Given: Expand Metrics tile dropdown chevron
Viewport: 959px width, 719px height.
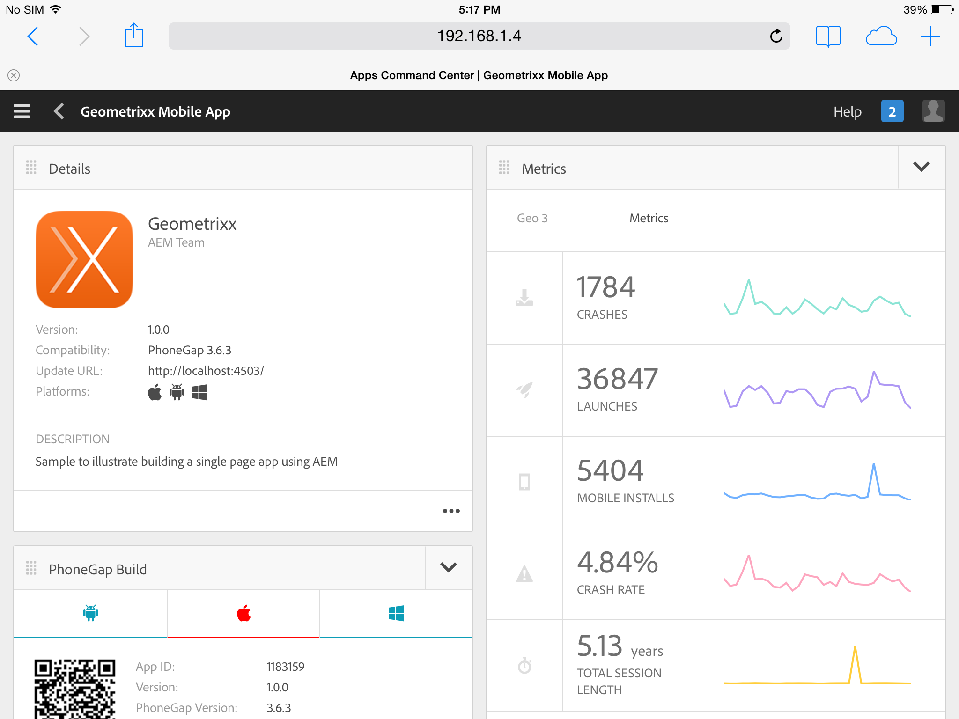Looking at the screenshot, I should [922, 167].
